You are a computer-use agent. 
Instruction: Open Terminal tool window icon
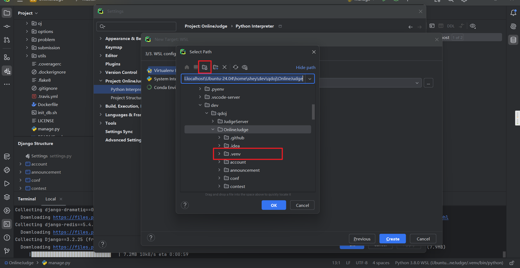(x=7, y=224)
